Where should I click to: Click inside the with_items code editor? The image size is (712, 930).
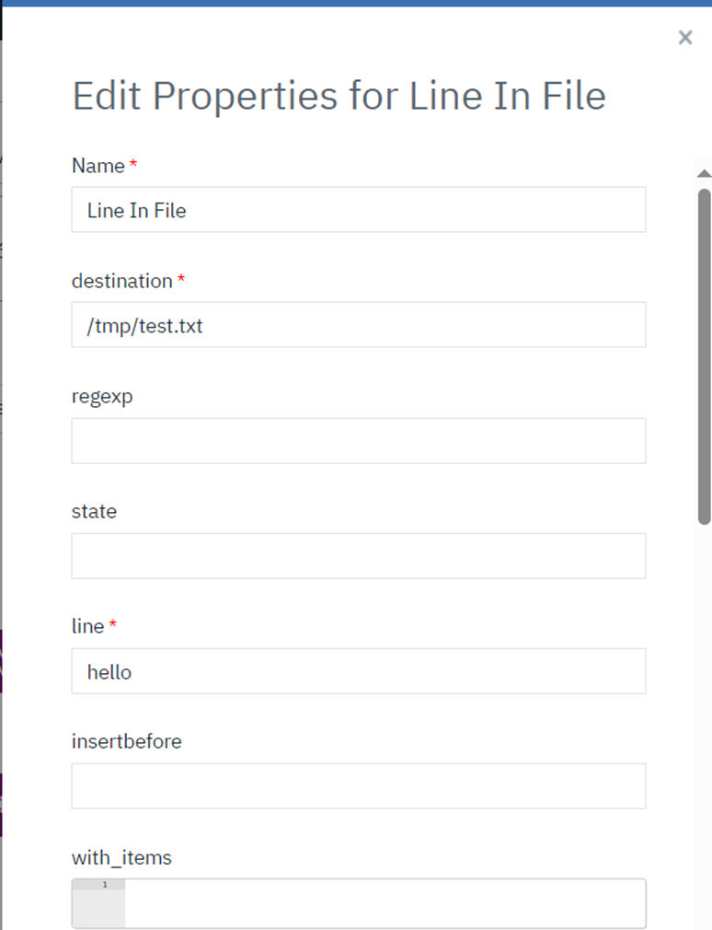pos(385,903)
